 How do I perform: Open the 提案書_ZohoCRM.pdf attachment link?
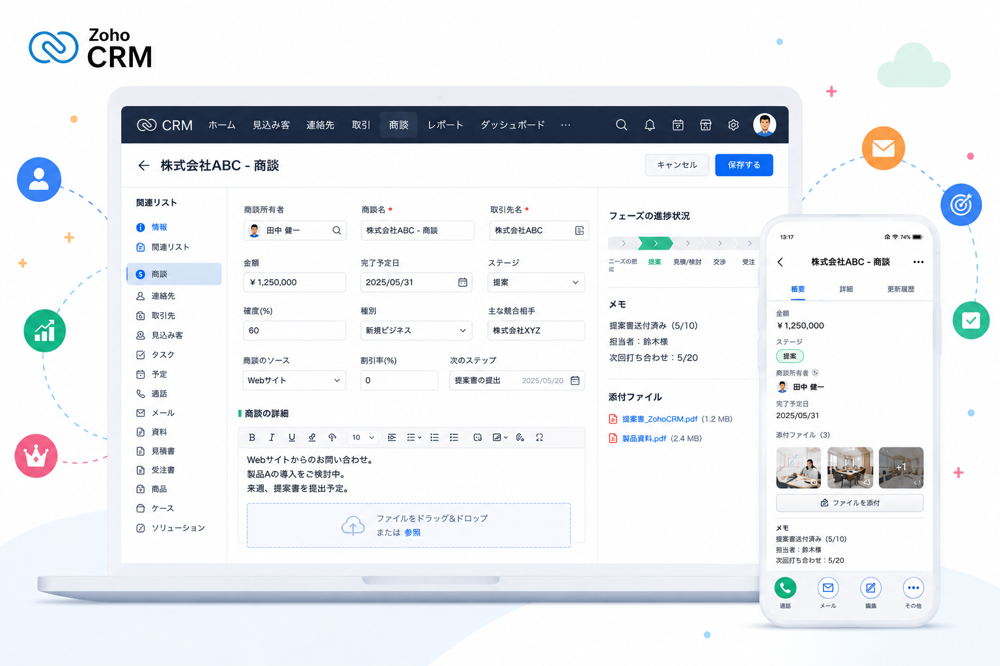pos(660,419)
